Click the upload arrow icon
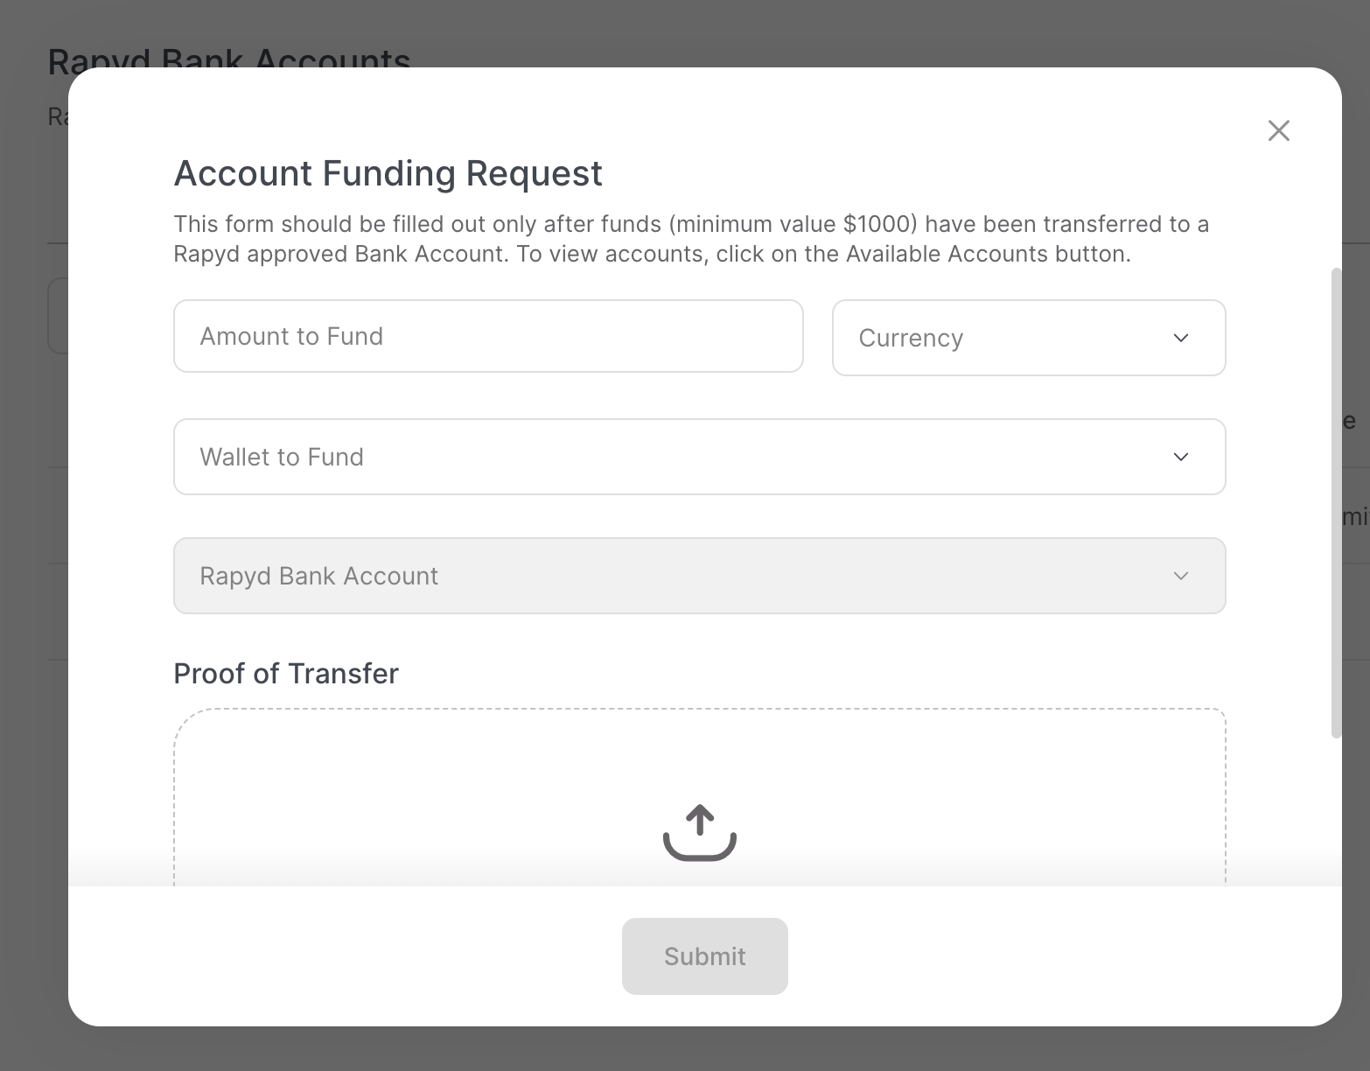This screenshot has height=1071, width=1370. pos(699,832)
